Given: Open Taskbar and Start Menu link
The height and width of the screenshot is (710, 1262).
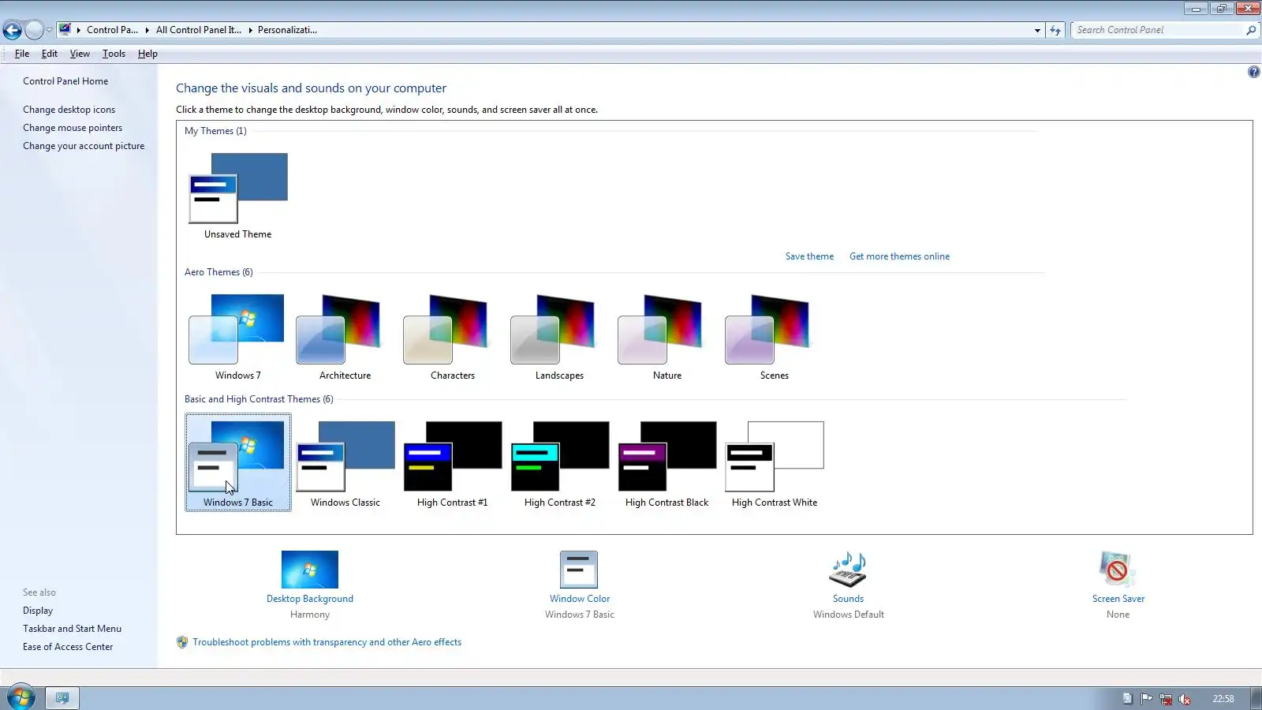Looking at the screenshot, I should click(72, 629).
